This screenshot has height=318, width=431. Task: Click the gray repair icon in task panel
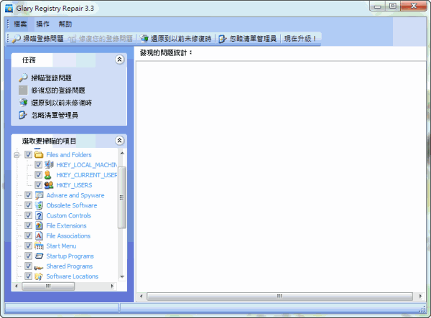[23, 90]
